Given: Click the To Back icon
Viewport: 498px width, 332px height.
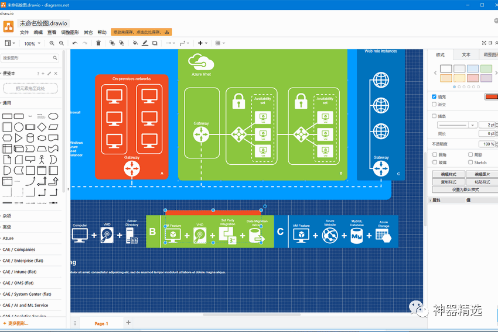Looking at the screenshot, I should coord(122,43).
